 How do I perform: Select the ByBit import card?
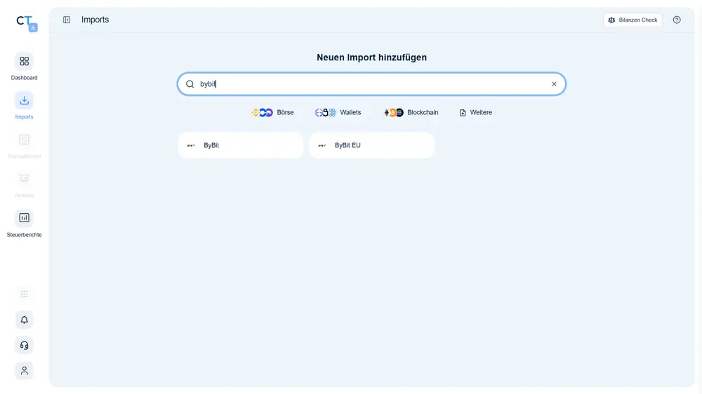click(x=240, y=145)
